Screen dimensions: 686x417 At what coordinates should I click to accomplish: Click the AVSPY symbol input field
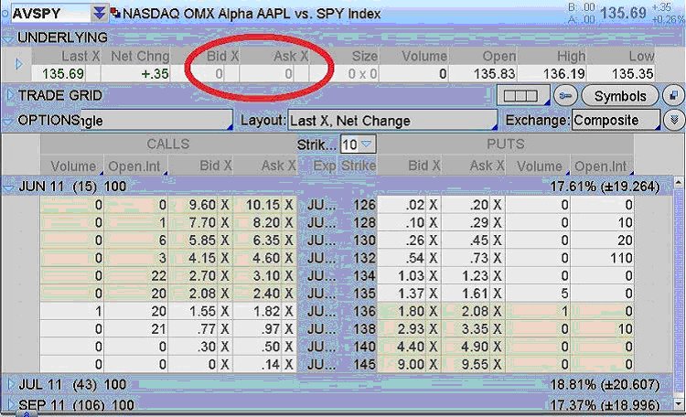tap(49, 13)
